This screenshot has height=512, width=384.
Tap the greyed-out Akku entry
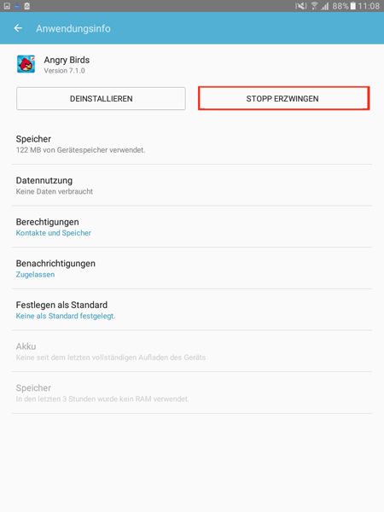(192, 352)
